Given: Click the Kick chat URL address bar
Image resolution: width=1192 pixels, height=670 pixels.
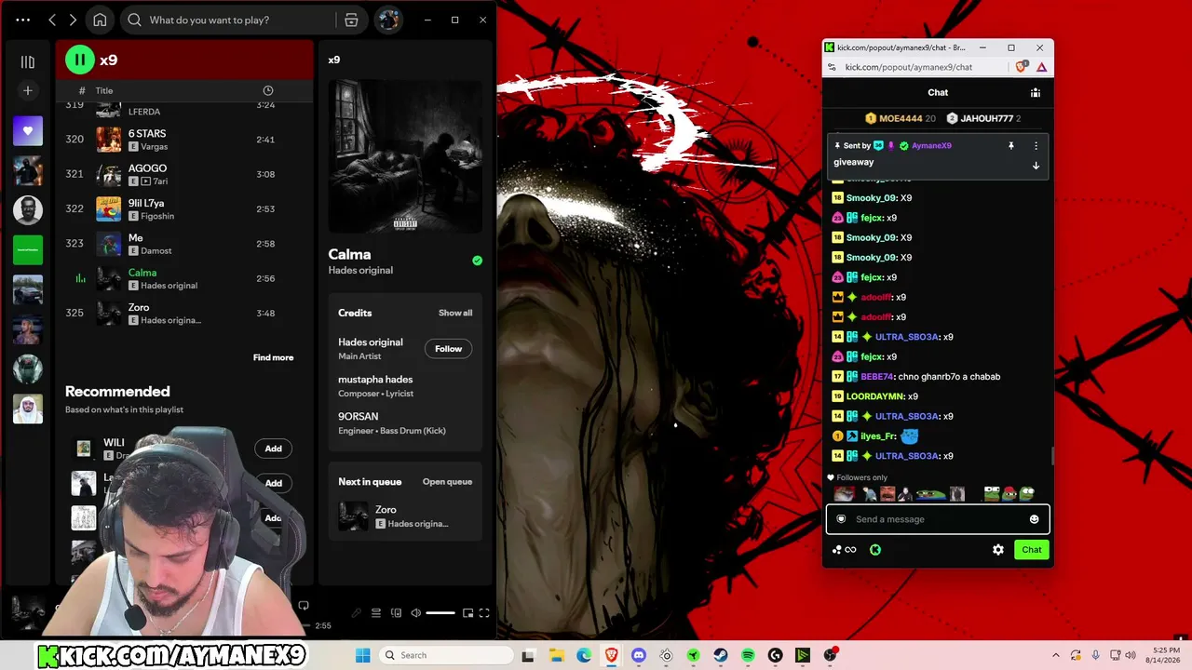Looking at the screenshot, I should (909, 67).
